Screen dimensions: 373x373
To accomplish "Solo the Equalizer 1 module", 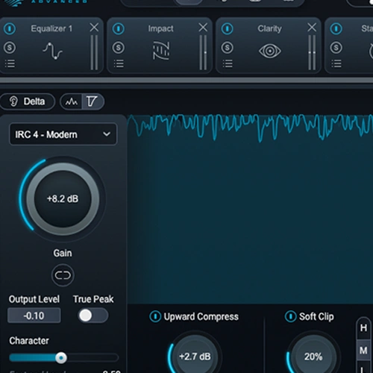I will [10, 48].
